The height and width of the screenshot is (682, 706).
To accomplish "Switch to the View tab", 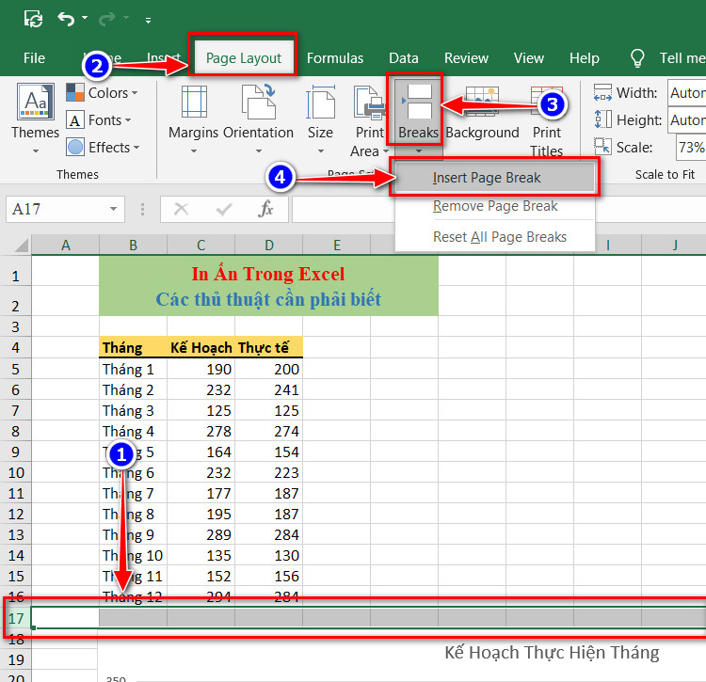I will (x=529, y=58).
